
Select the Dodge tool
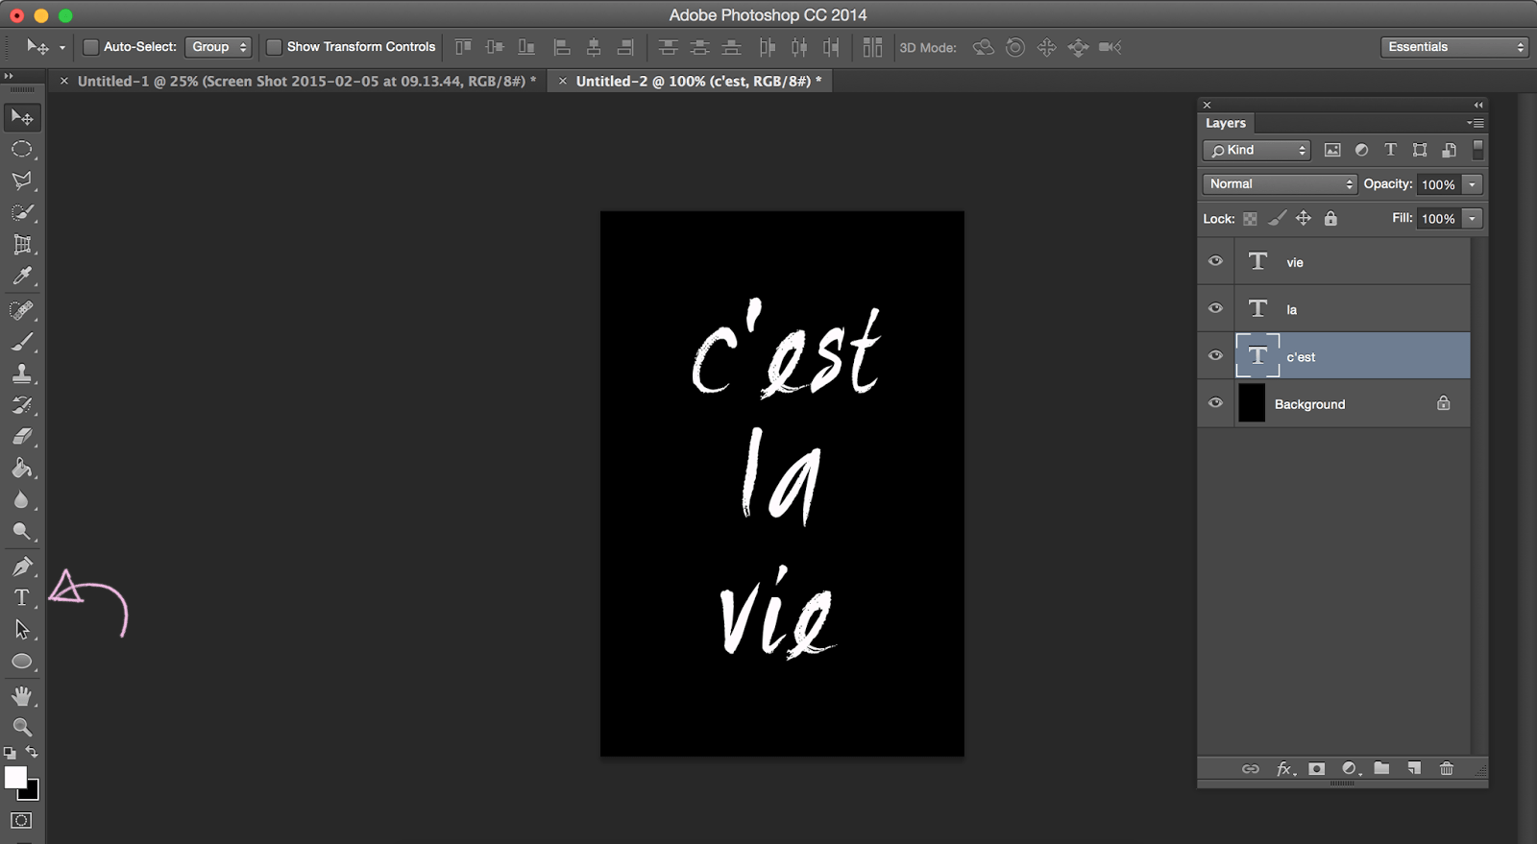pyautogui.click(x=22, y=531)
